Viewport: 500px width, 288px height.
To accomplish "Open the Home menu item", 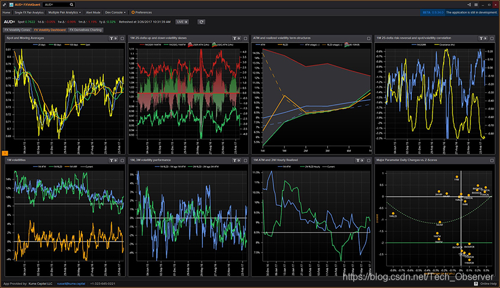I will click(x=7, y=12).
